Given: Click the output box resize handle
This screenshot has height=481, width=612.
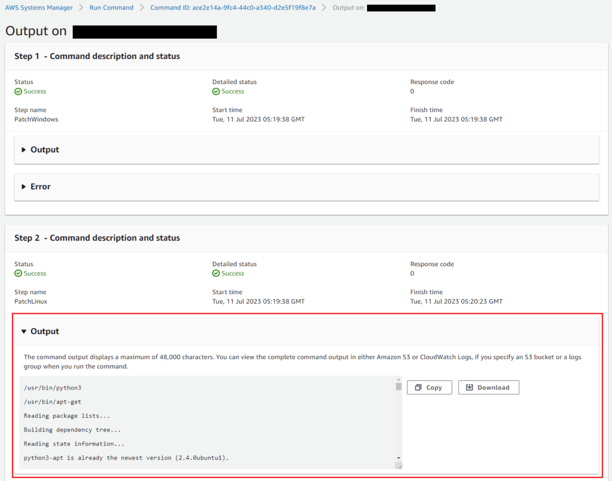Looking at the screenshot, I should (399, 465).
